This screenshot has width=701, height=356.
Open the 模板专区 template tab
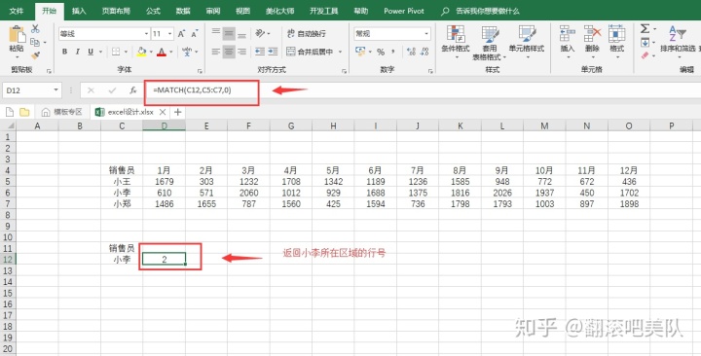(x=62, y=112)
